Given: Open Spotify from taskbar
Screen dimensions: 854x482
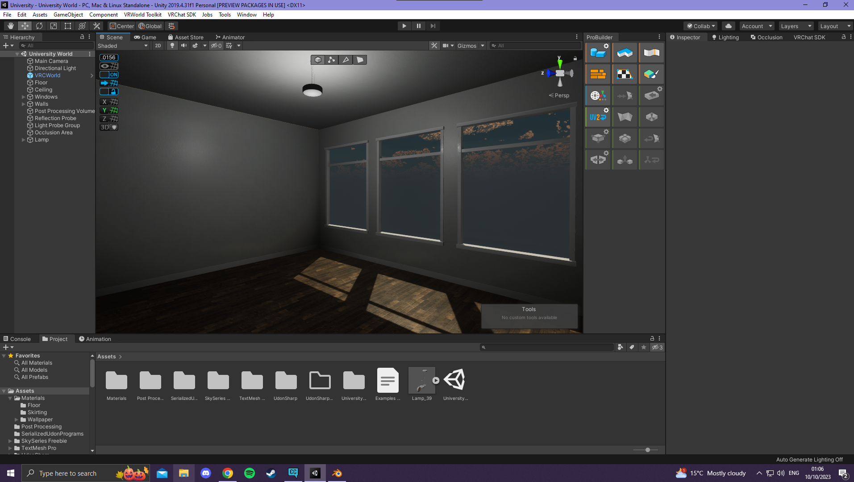Looking at the screenshot, I should point(250,473).
